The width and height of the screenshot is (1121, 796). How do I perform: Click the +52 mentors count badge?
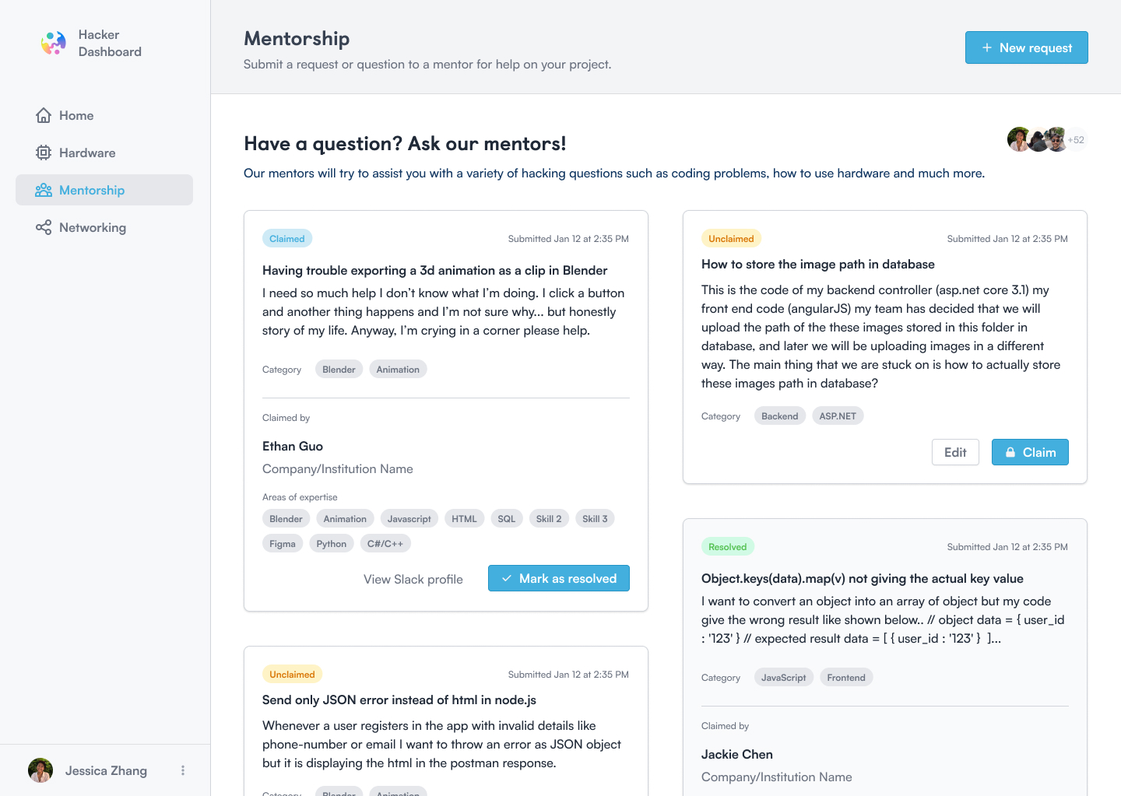click(x=1076, y=140)
